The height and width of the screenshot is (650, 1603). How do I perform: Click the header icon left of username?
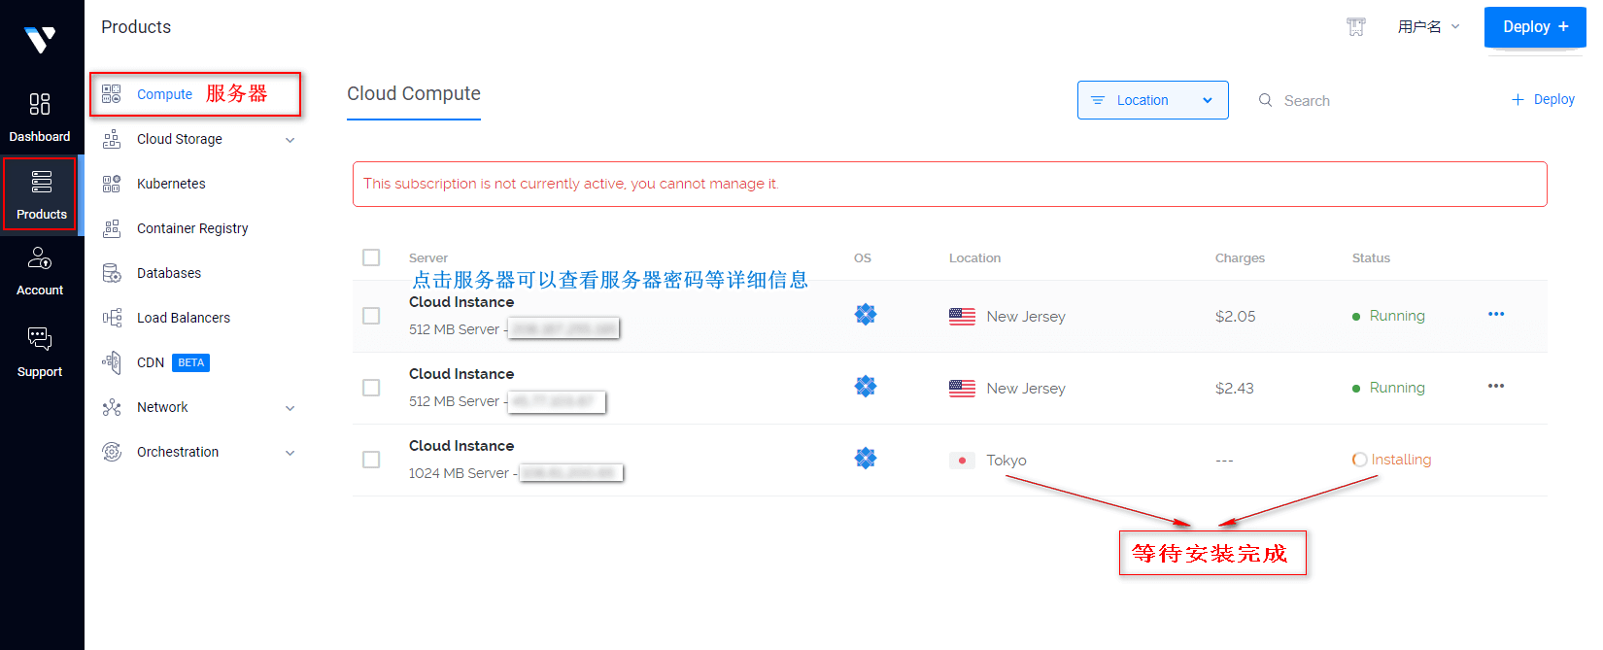click(x=1356, y=27)
